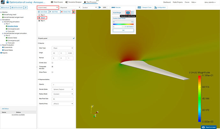Image resolution: width=220 pixels, height=129 pixels.
Task: Click the refresh icon beside Get ParaViewR
Action: [x=26, y=8]
